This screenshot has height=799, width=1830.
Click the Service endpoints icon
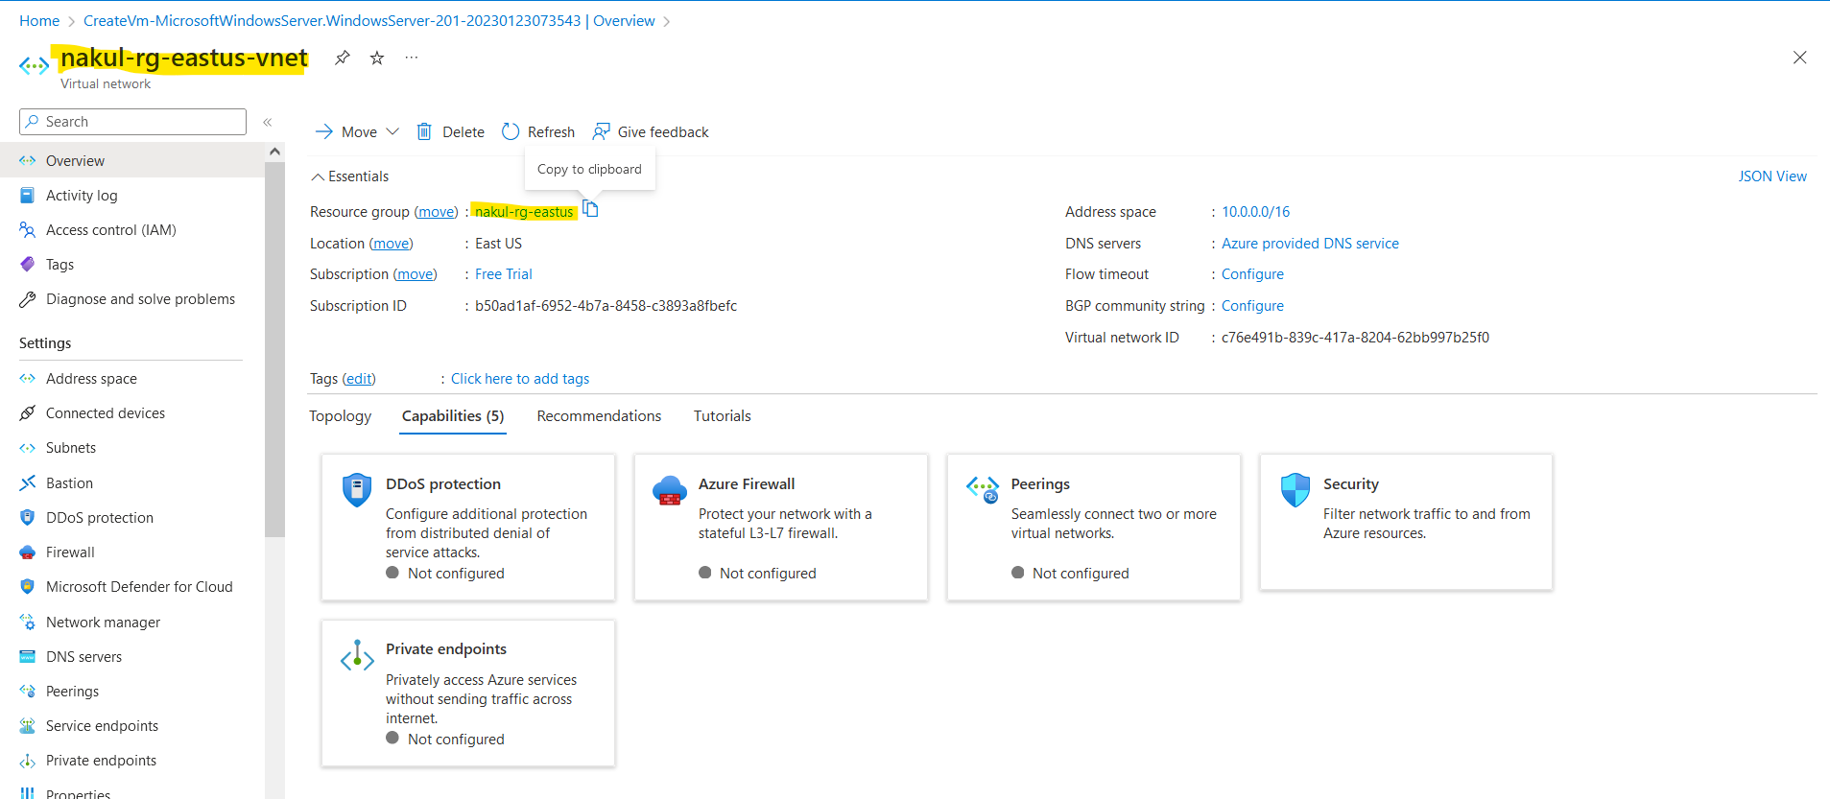tap(28, 726)
